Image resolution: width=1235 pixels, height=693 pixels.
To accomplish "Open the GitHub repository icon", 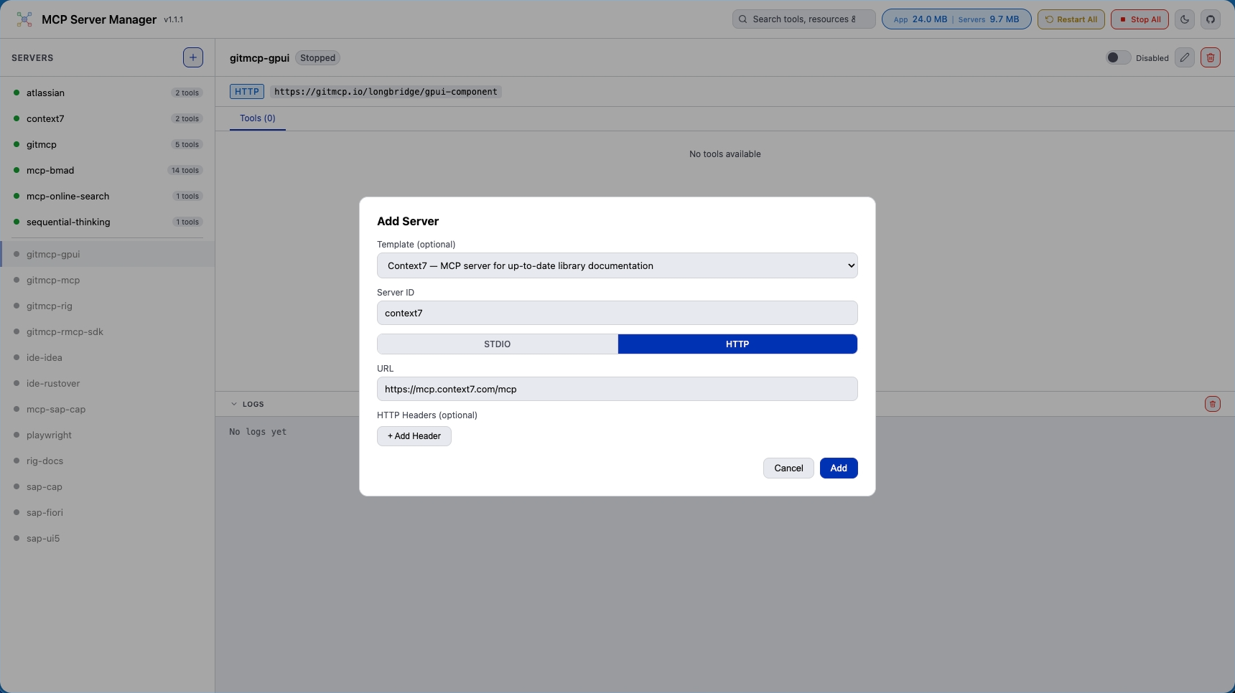I will click(x=1211, y=19).
